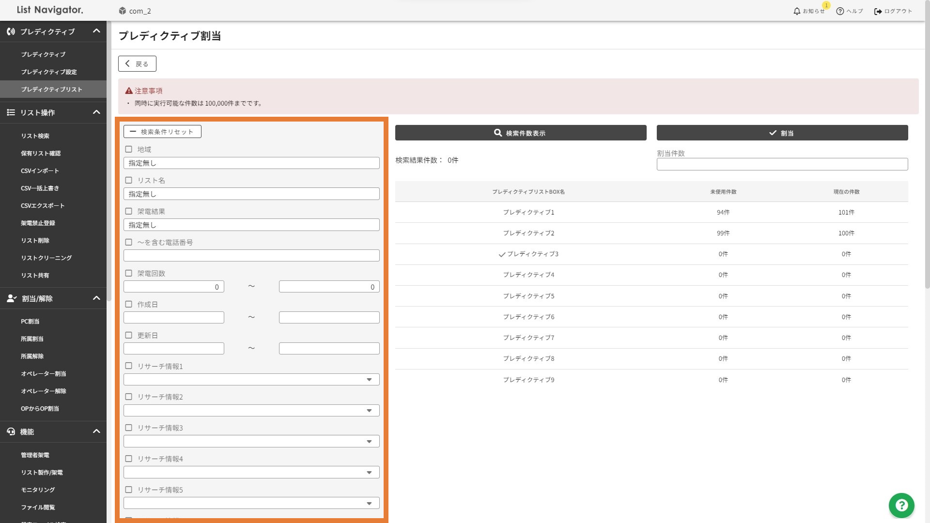Click the main page vertical scrollbar
The width and height of the screenshot is (930, 523).
(927, 155)
